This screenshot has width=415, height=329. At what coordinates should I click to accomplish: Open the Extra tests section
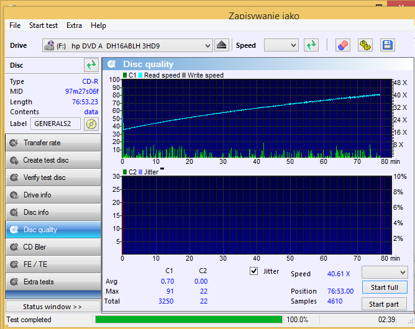pyautogui.click(x=53, y=282)
